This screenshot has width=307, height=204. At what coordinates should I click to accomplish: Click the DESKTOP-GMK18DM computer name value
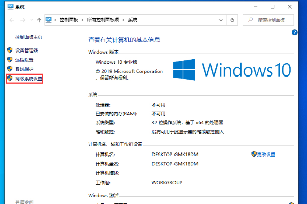pos(175,155)
